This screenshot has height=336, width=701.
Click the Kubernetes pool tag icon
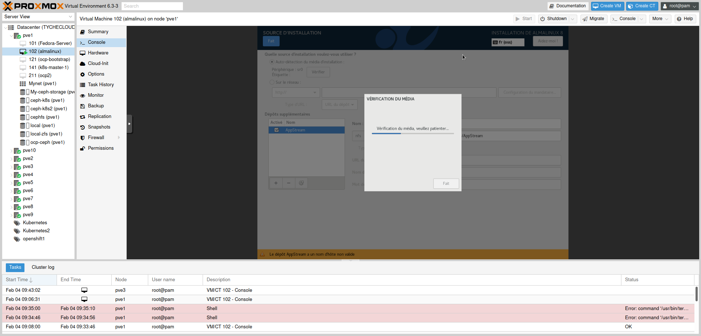[x=17, y=223]
